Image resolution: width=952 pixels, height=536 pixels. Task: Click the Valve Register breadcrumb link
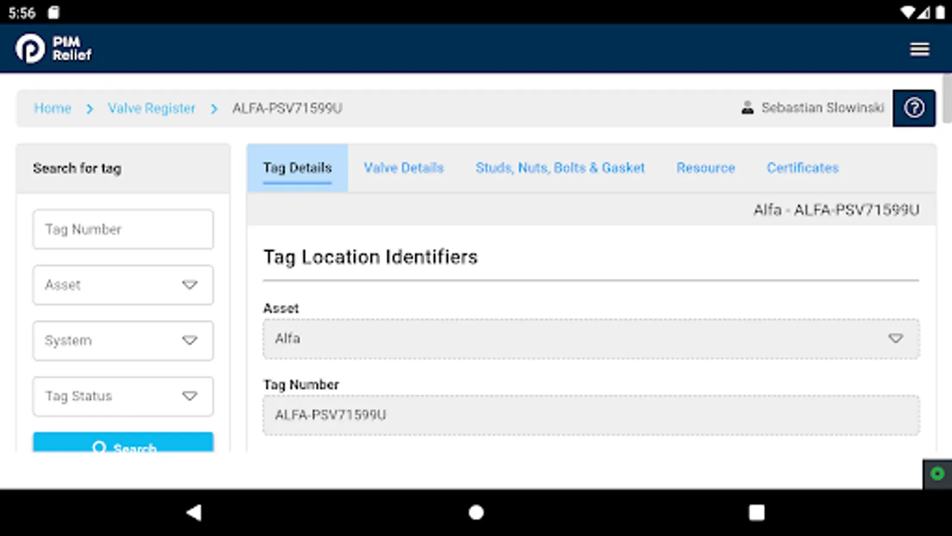point(152,108)
